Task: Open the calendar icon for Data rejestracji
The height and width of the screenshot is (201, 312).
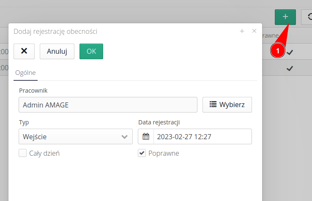Action: (146, 137)
